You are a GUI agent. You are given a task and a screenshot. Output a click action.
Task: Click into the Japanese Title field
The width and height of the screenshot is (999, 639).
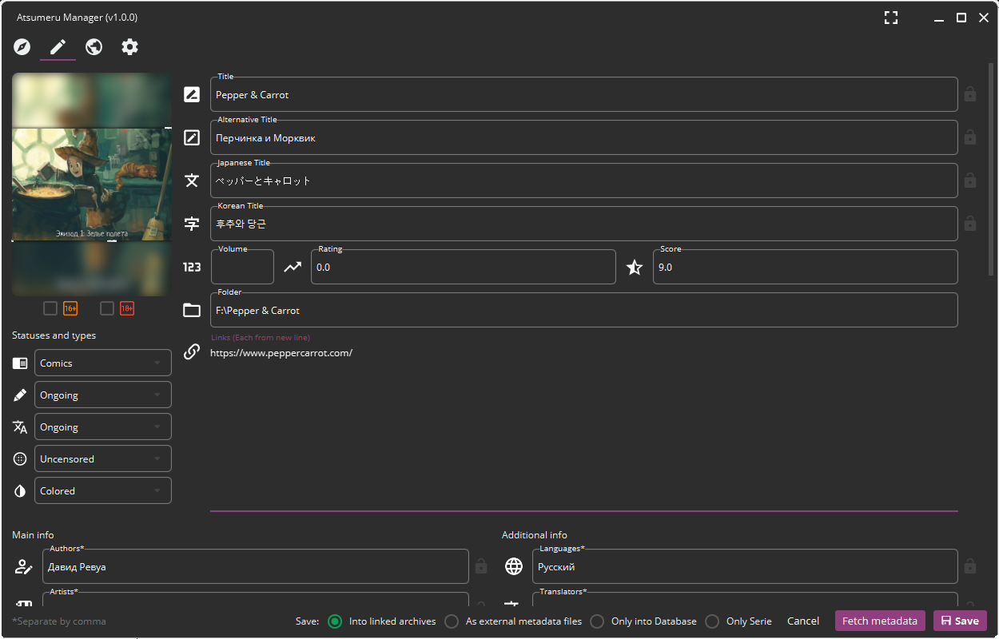[x=584, y=181]
